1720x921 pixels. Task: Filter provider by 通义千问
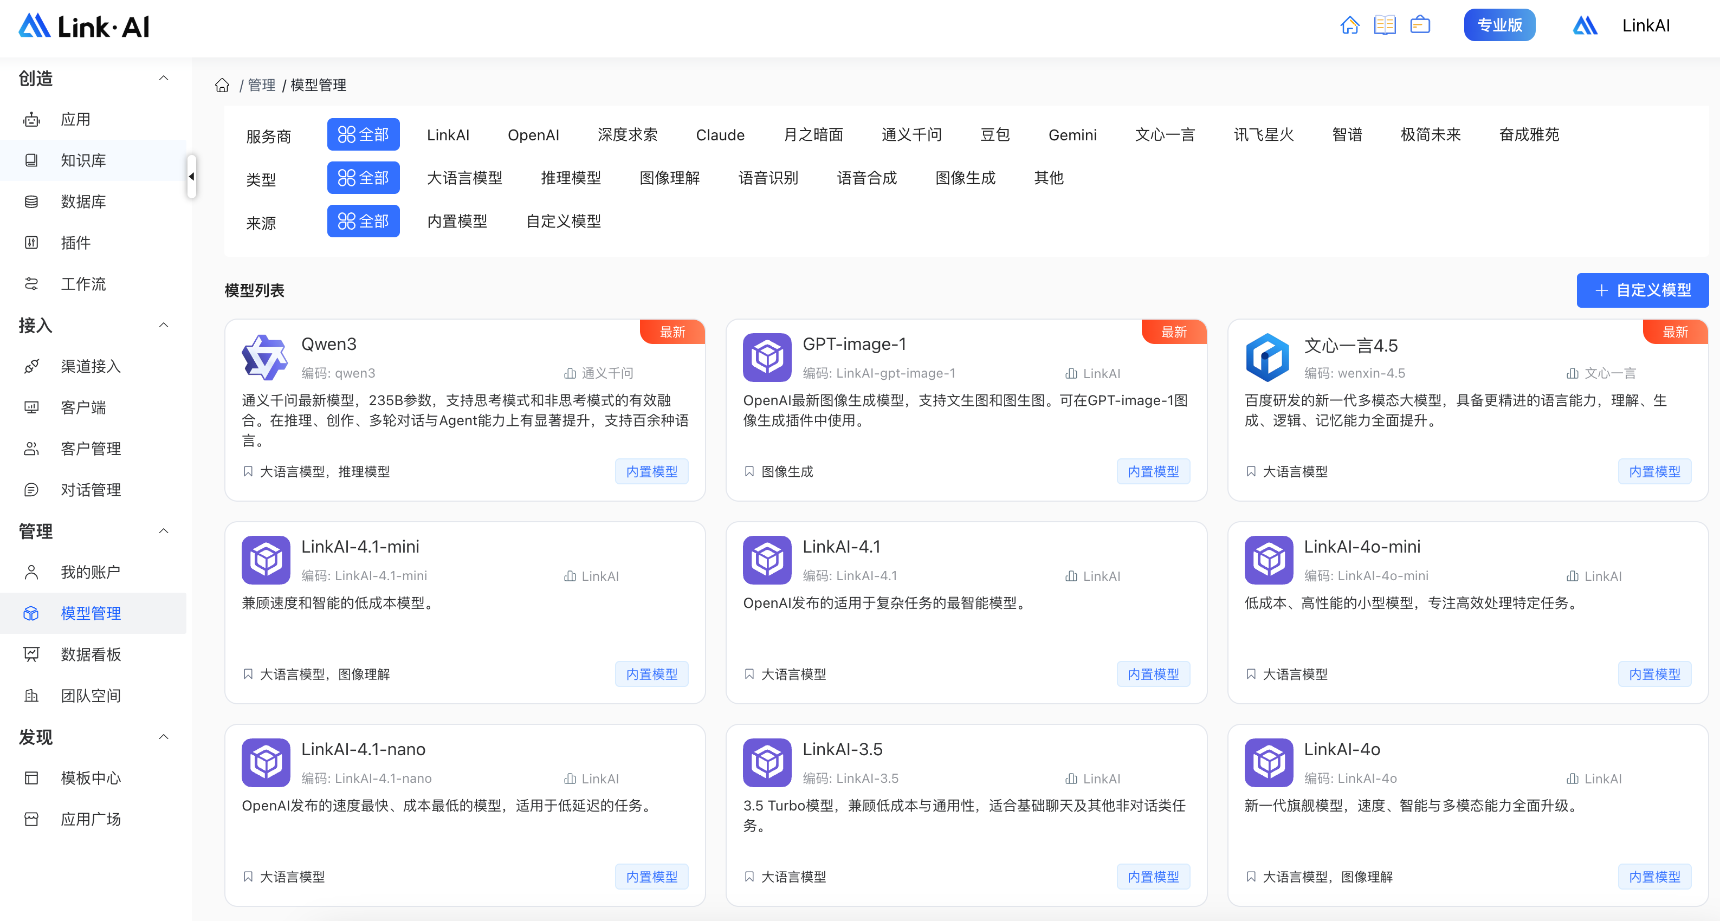[x=911, y=135]
